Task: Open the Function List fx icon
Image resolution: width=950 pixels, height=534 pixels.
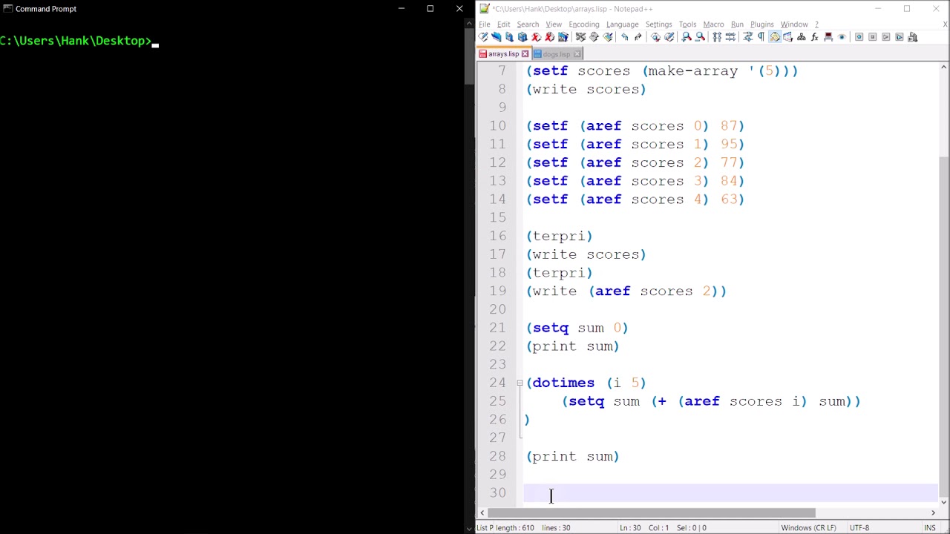Action: 815,37
